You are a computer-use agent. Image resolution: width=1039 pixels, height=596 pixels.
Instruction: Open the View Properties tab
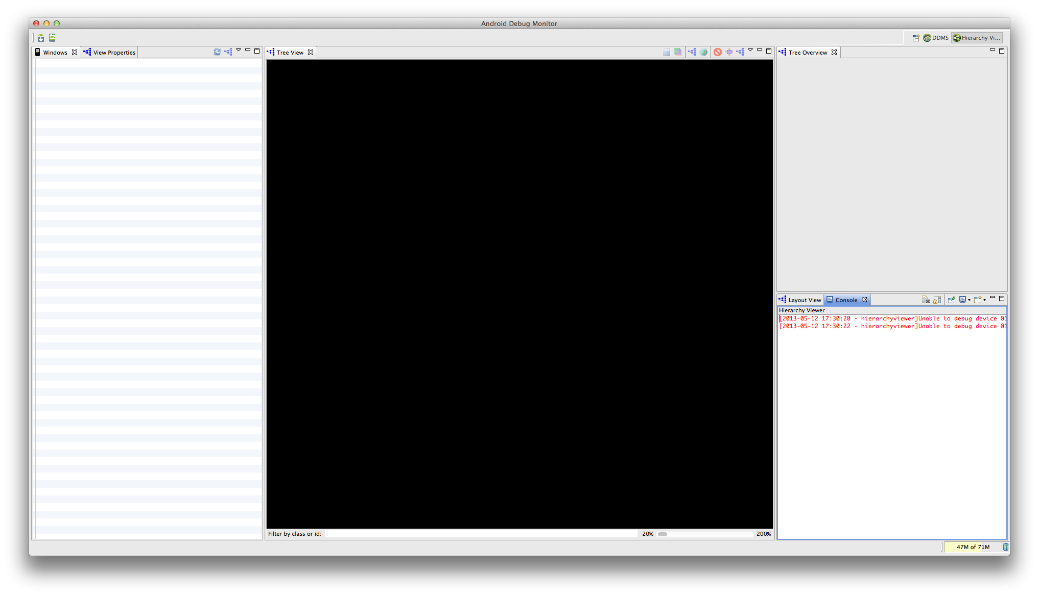[x=110, y=53]
